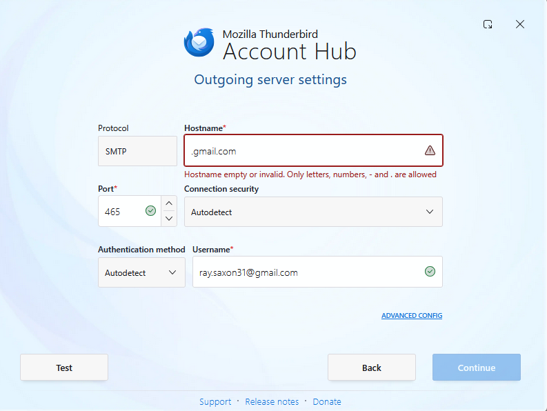Click the restore window icon
This screenshot has height=411, width=547.
pyautogui.click(x=488, y=24)
